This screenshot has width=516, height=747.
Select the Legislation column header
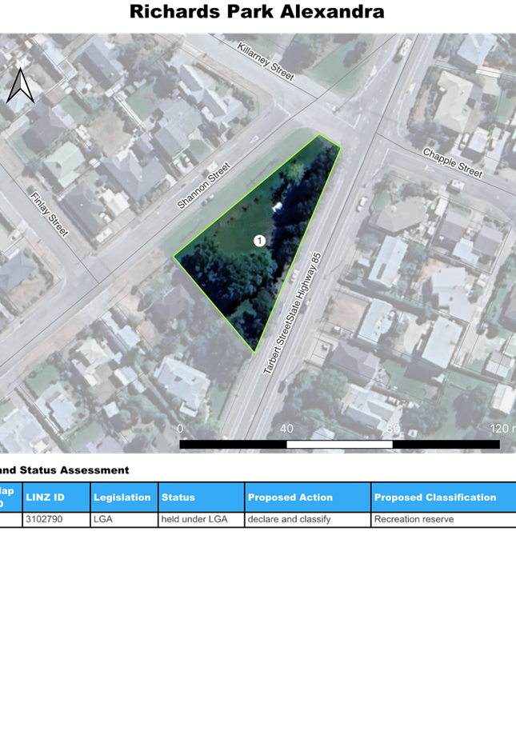(123, 497)
